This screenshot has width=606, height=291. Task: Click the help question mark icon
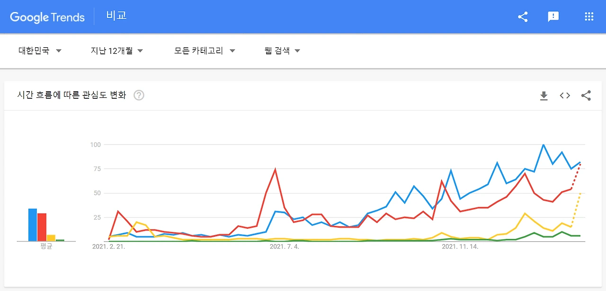point(139,95)
